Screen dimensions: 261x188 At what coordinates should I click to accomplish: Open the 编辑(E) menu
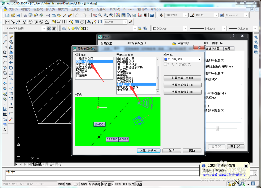point(26,9)
